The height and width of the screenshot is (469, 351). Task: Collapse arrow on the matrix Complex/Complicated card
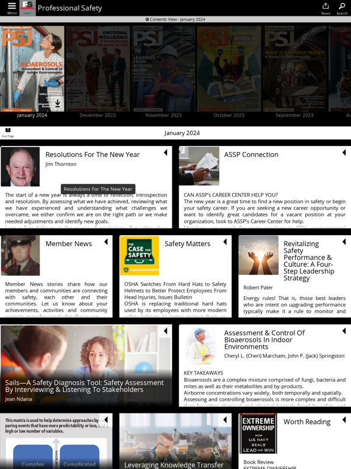coord(106,420)
